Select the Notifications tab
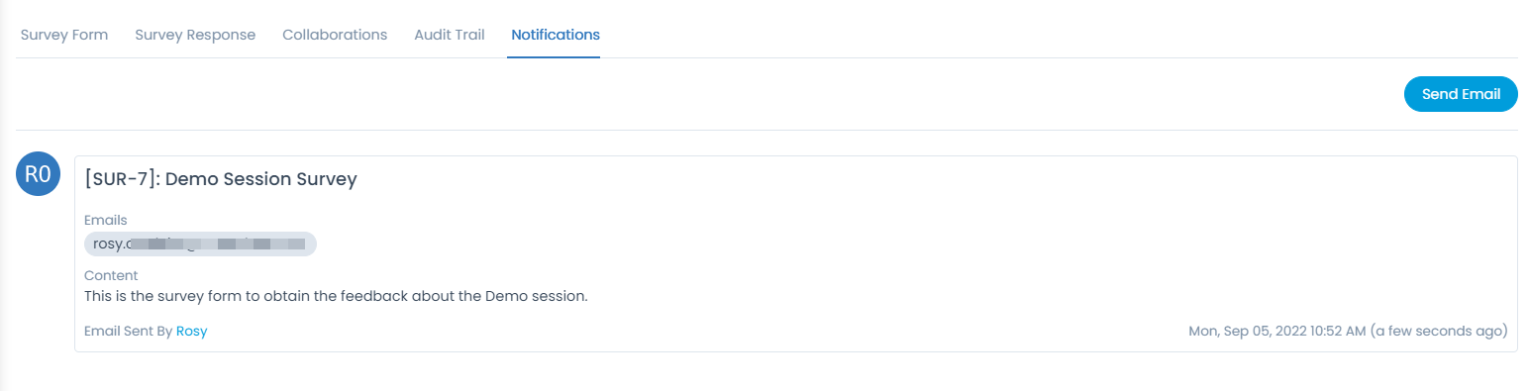Image resolution: width=1528 pixels, height=391 pixels. coord(556,35)
